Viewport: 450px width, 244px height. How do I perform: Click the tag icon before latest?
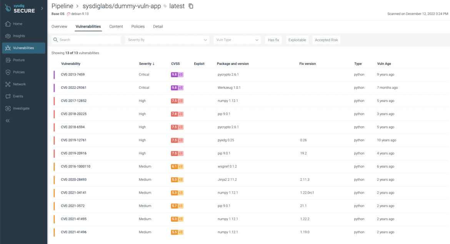pos(165,6)
